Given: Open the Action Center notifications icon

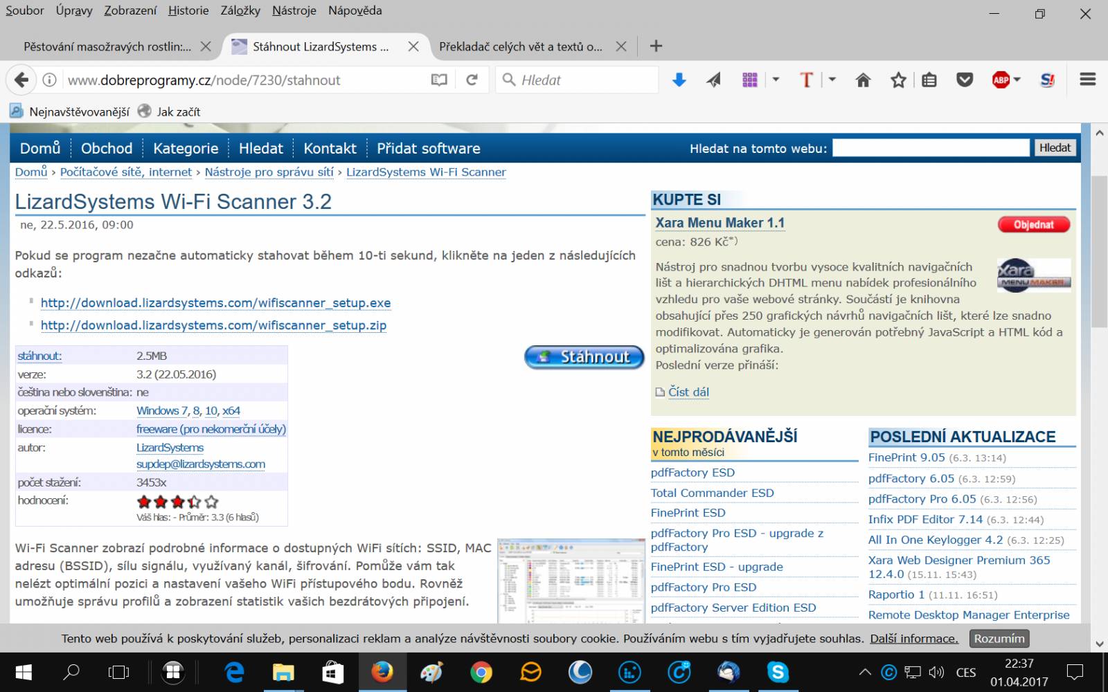Looking at the screenshot, I should 1075,671.
